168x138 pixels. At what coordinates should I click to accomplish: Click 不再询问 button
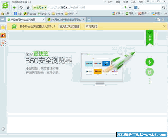91,26
